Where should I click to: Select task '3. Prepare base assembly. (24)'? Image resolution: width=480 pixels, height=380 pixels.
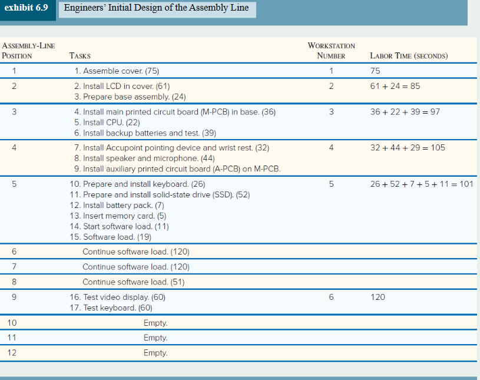pyautogui.click(x=130, y=97)
